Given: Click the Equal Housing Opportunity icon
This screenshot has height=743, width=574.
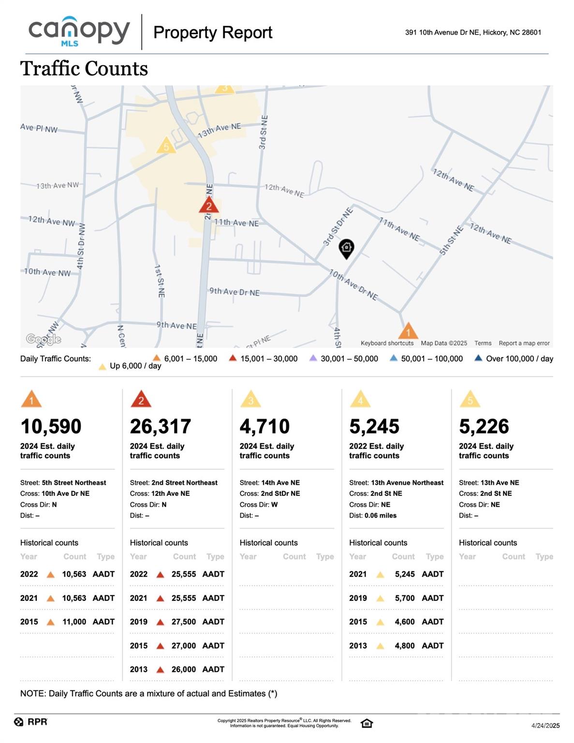Looking at the screenshot, I should pyautogui.click(x=367, y=723).
